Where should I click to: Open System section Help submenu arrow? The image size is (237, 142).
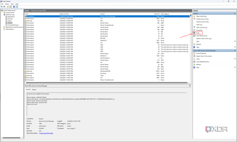pos(235,47)
